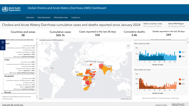Toggle 2023 series in New cases chart
The width and height of the screenshot is (189, 106).
click(x=180, y=52)
